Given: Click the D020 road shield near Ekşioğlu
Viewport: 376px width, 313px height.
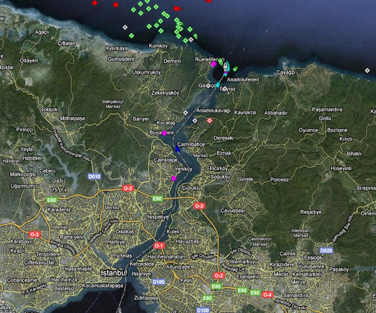Looking at the screenshot, I should pos(326,250).
